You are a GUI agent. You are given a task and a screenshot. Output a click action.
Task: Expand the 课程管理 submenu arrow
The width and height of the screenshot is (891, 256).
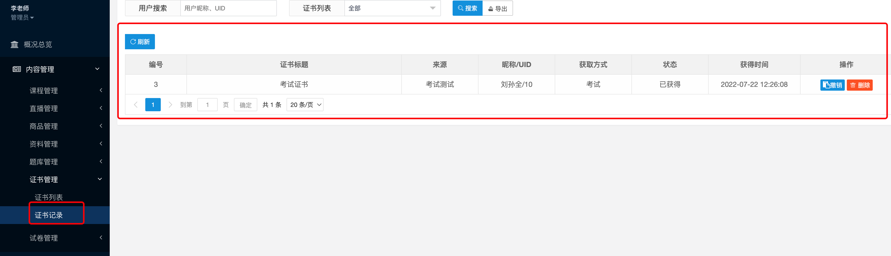coord(101,90)
